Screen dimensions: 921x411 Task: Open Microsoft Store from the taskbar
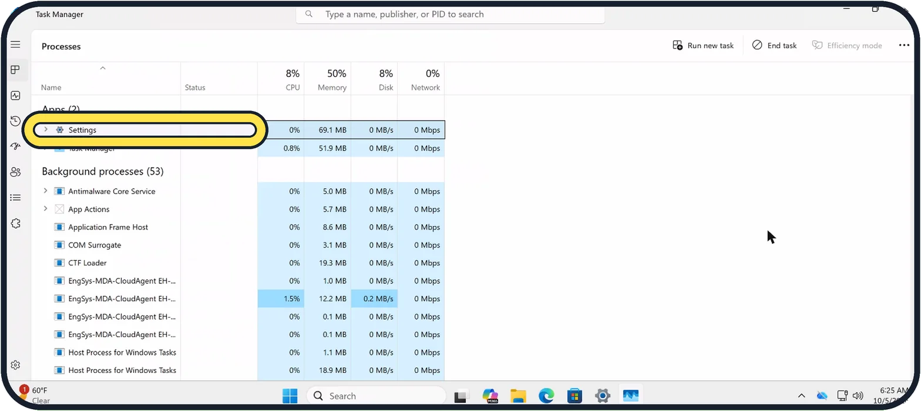pyautogui.click(x=574, y=396)
